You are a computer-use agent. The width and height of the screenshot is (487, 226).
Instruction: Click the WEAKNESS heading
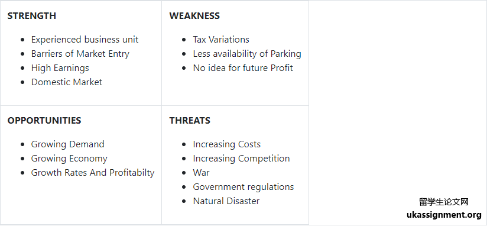(194, 15)
